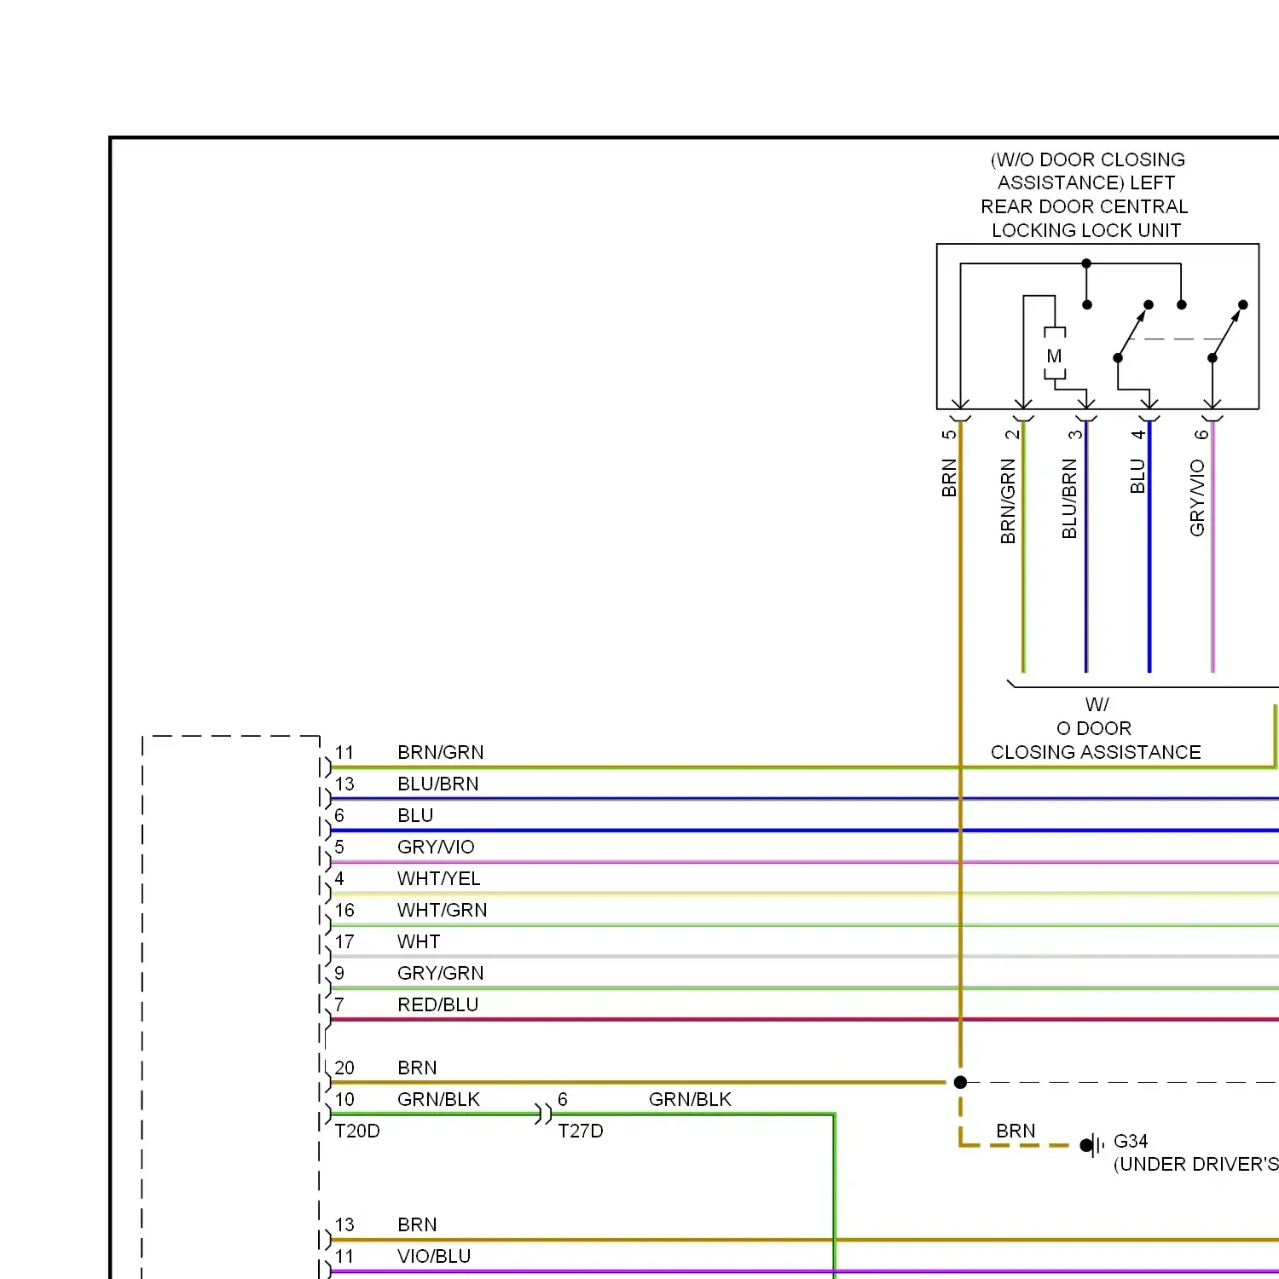Click the vertical BLU/BRN label at lock unit pin 3
Screen dimensions: 1279x1279
pos(1069,499)
